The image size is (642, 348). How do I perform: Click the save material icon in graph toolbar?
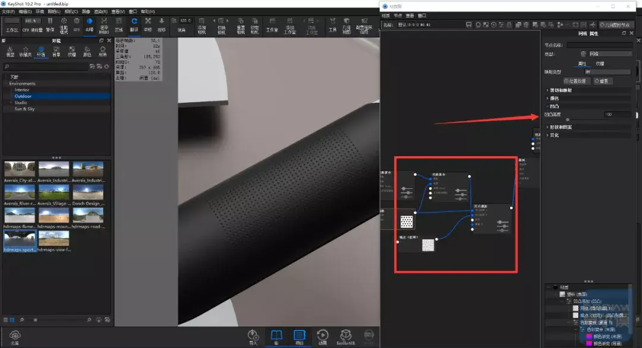469,24
